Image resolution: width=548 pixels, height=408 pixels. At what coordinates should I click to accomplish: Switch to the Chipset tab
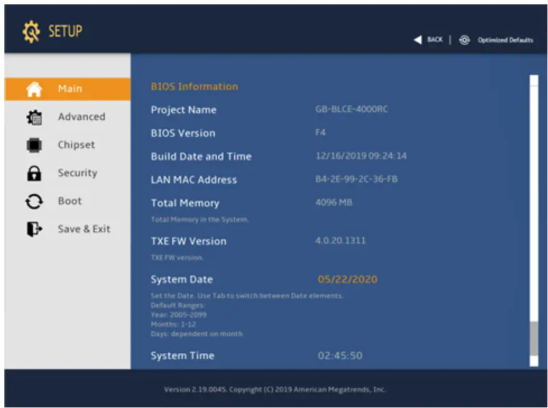coord(76,145)
